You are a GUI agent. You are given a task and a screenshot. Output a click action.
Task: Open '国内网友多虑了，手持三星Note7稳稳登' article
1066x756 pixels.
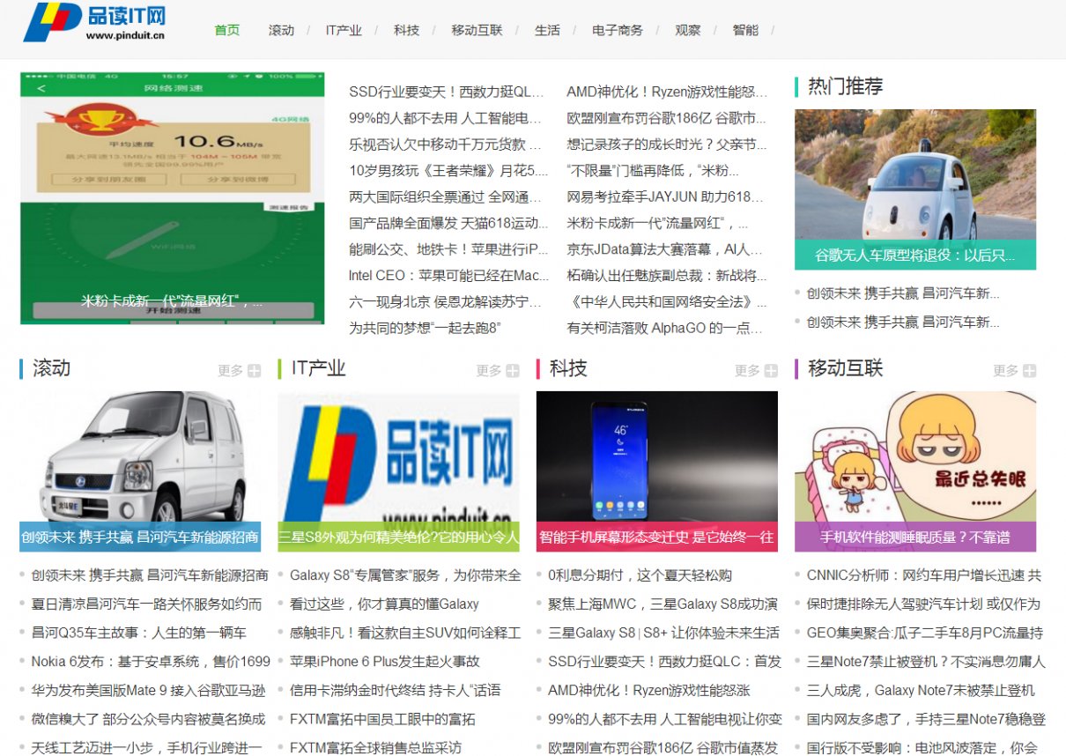(926, 719)
